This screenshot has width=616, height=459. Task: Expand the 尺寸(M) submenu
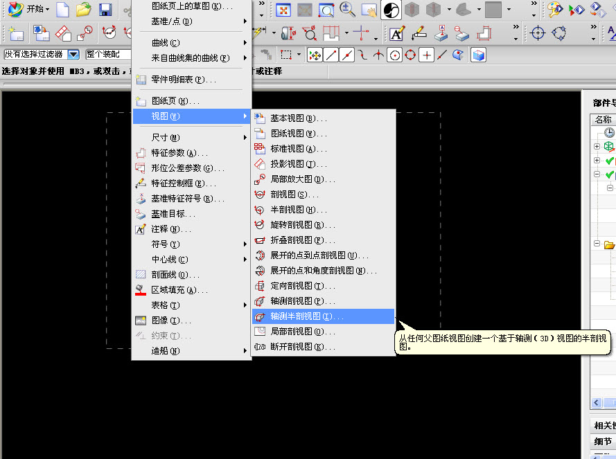coord(191,138)
